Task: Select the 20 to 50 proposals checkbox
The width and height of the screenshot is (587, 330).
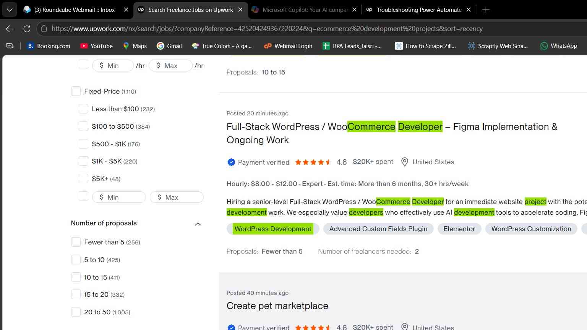Action: click(x=76, y=312)
